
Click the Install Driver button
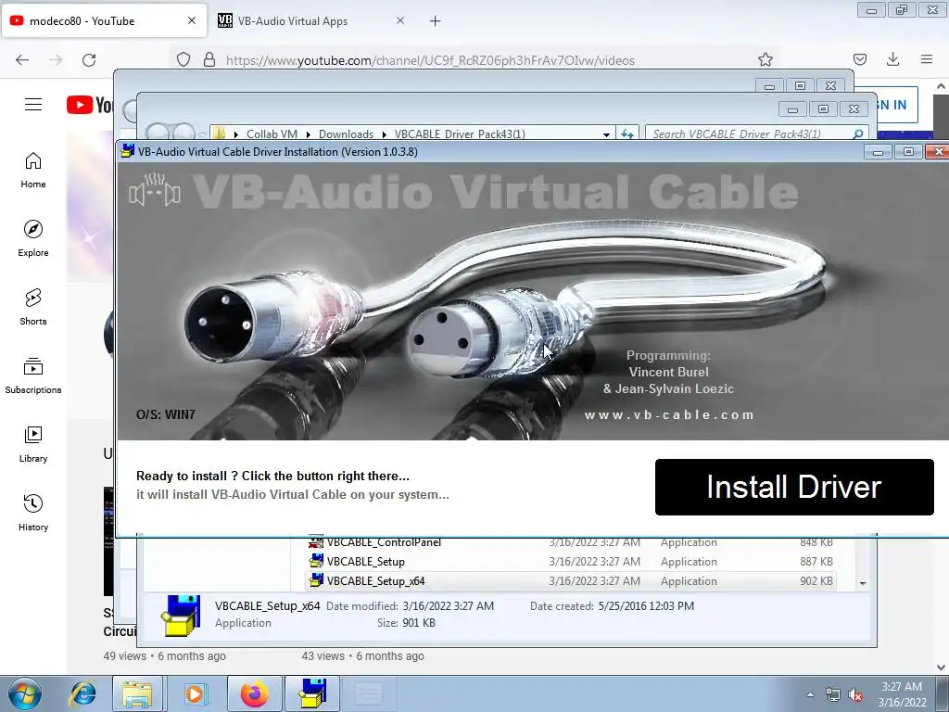(x=794, y=487)
